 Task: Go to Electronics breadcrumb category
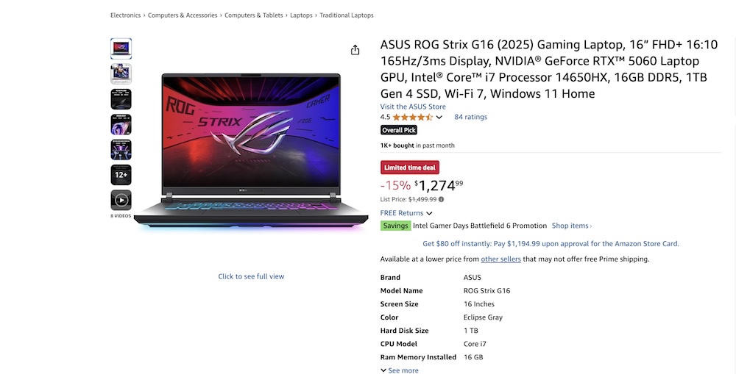125,15
